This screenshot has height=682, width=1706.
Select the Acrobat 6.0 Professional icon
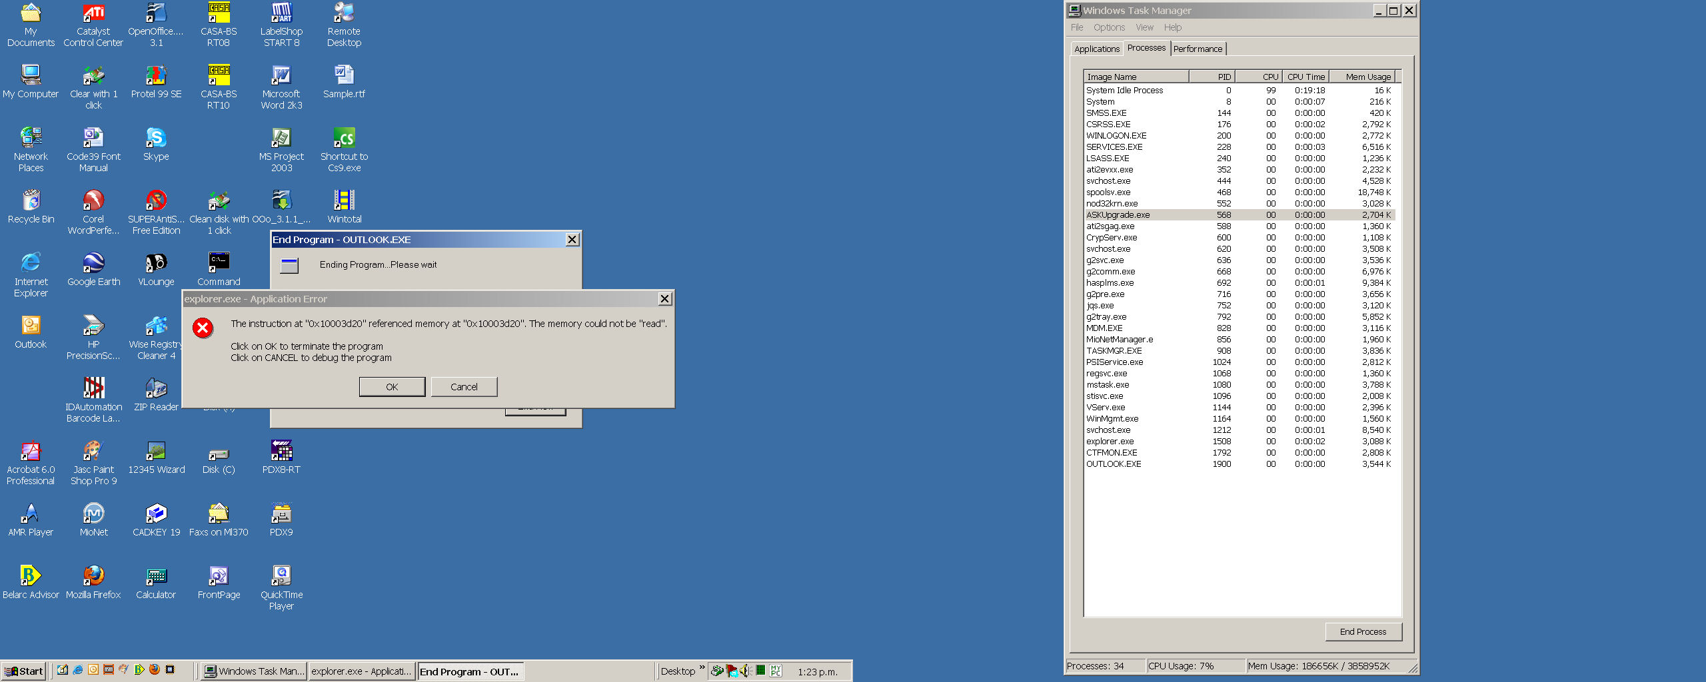pyautogui.click(x=31, y=463)
